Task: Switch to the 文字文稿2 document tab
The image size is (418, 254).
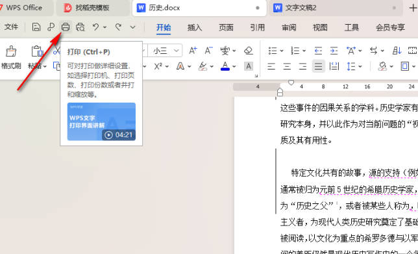Action: click(x=336, y=8)
